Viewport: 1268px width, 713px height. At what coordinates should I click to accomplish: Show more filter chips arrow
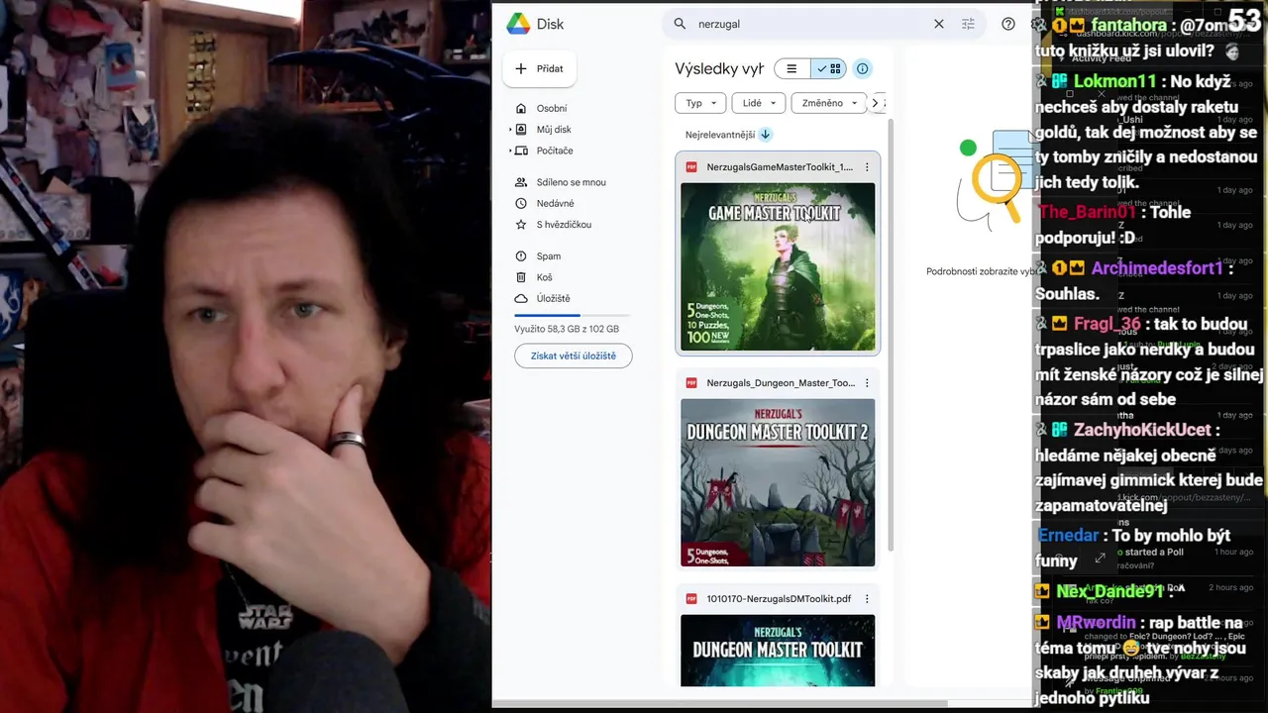coord(875,103)
